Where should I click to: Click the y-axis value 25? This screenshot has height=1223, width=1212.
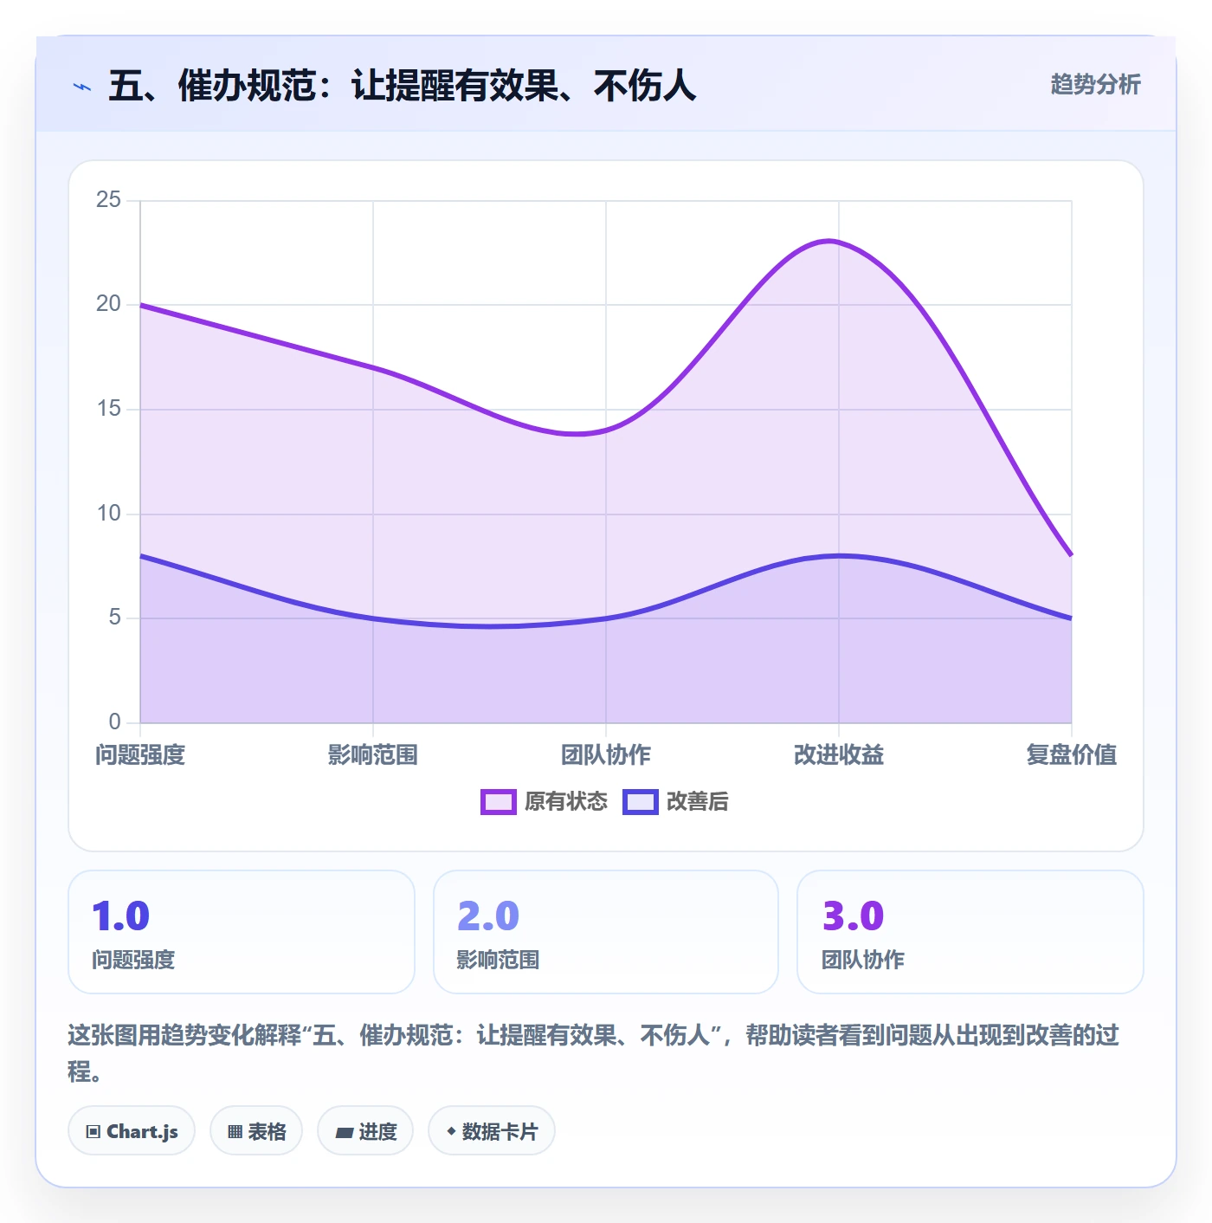point(109,200)
